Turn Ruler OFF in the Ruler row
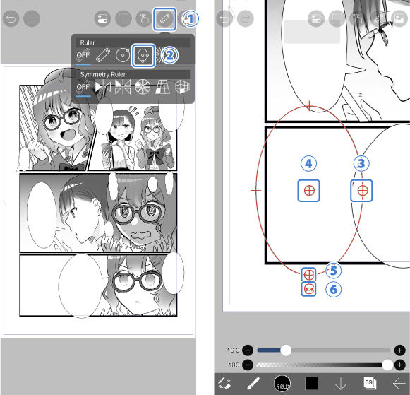410x395 pixels. [83, 56]
